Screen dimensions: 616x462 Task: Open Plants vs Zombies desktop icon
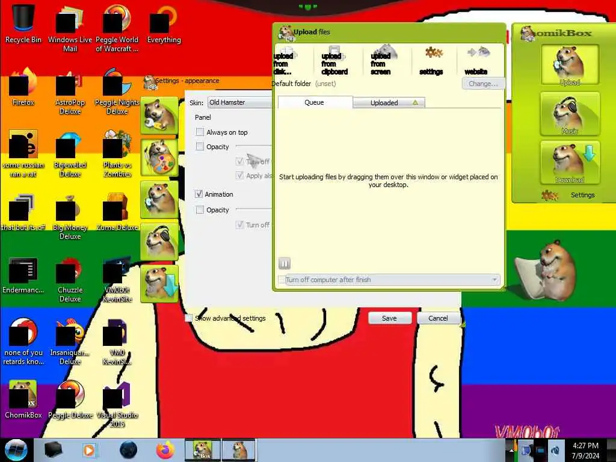[117, 153]
